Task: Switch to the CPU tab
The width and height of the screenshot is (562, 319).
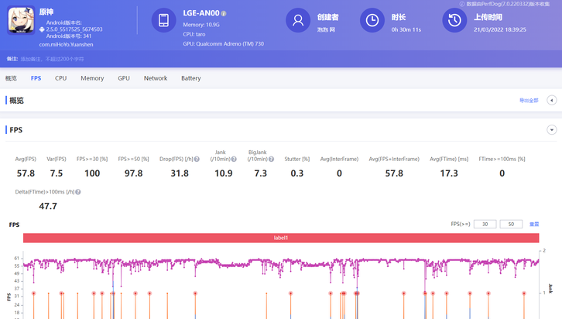Action: pos(60,78)
